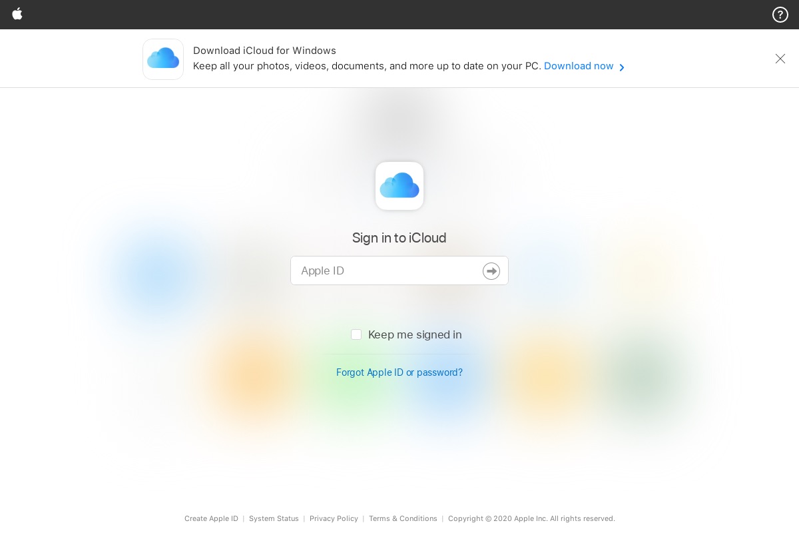This screenshot has width=799, height=535.
Task: Click the "Download iCloud for Windows" title
Action: coord(264,51)
